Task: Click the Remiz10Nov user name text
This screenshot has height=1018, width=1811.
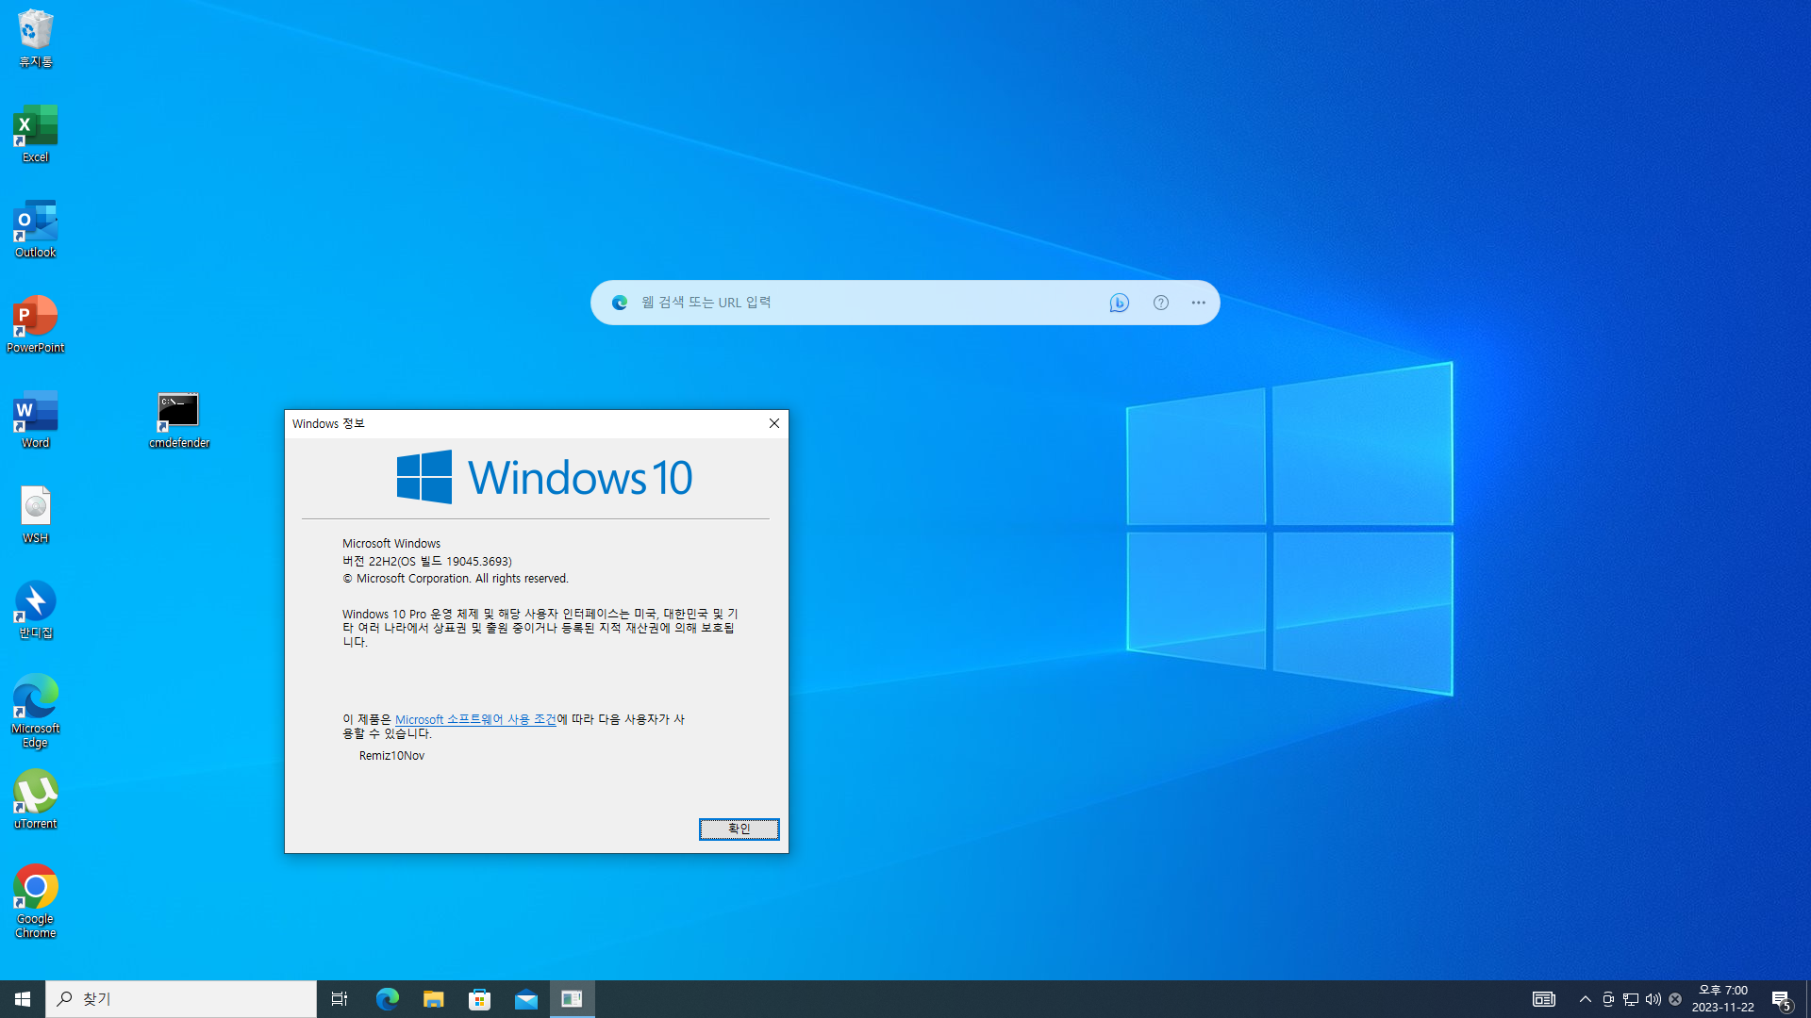Action: 391,756
